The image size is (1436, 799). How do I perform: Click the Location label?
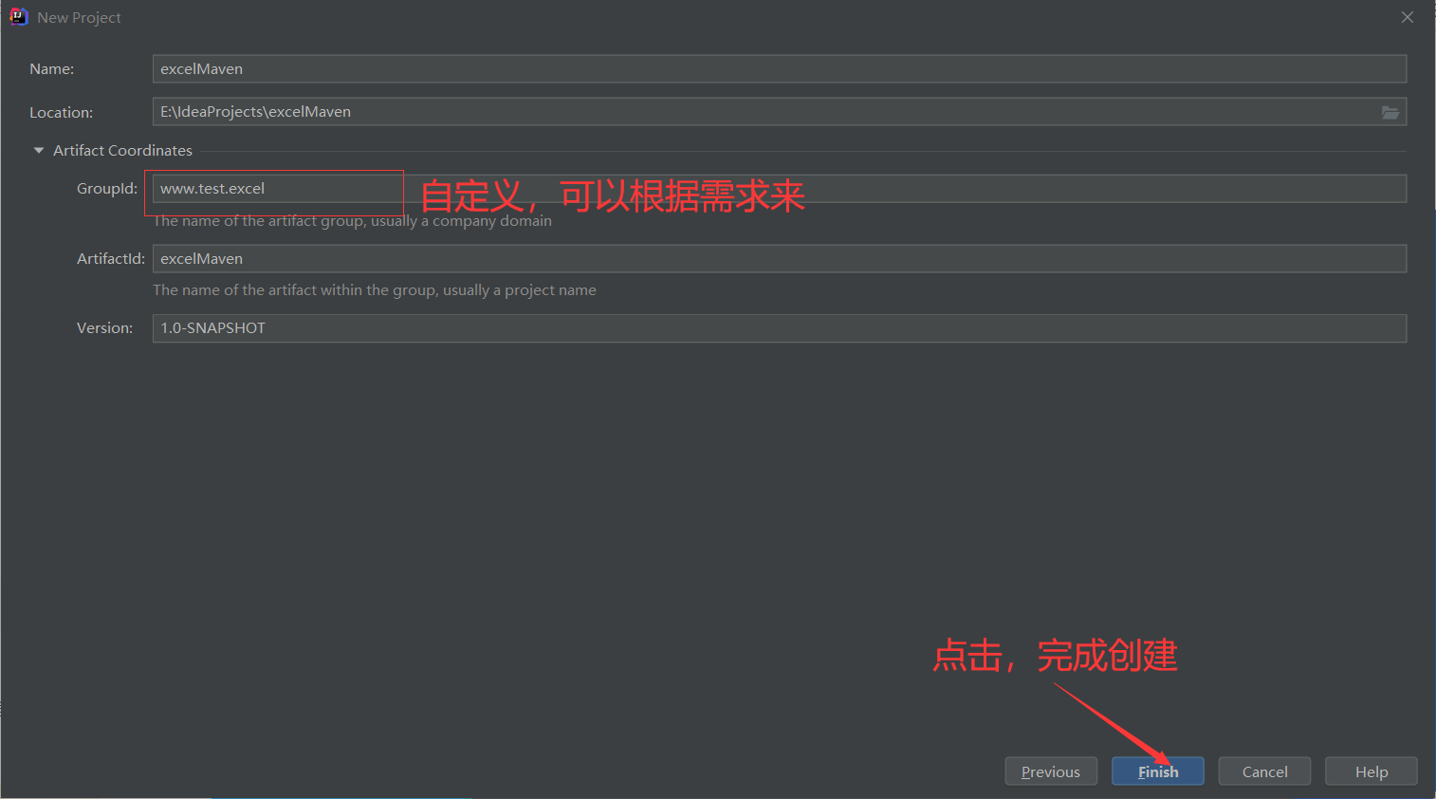pos(61,112)
